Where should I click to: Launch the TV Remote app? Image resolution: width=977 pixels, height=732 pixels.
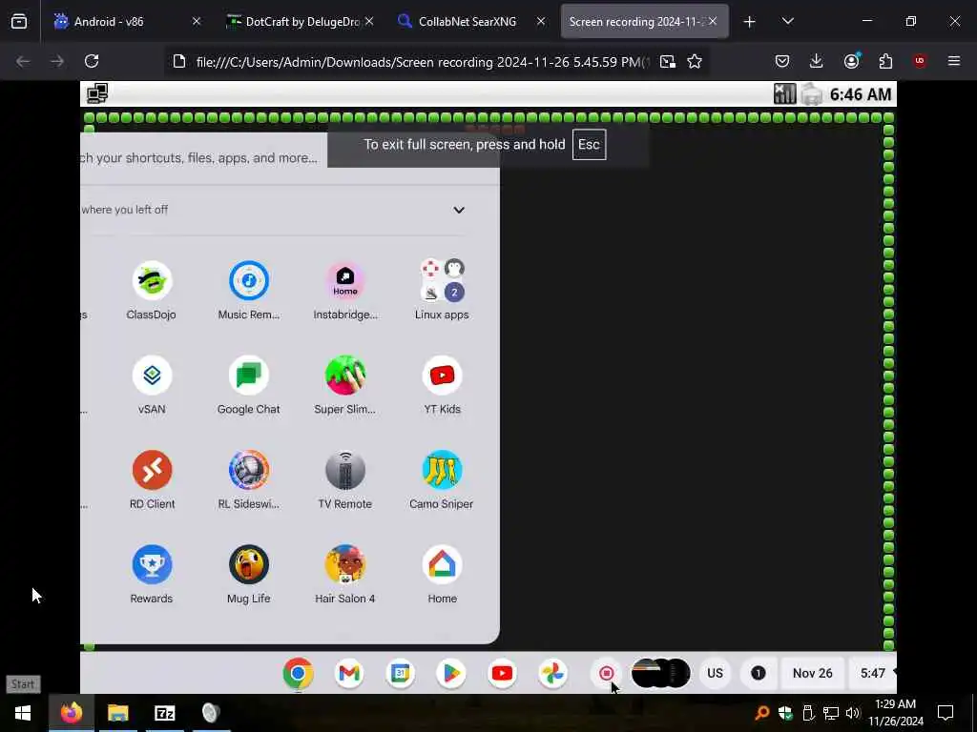pos(345,470)
